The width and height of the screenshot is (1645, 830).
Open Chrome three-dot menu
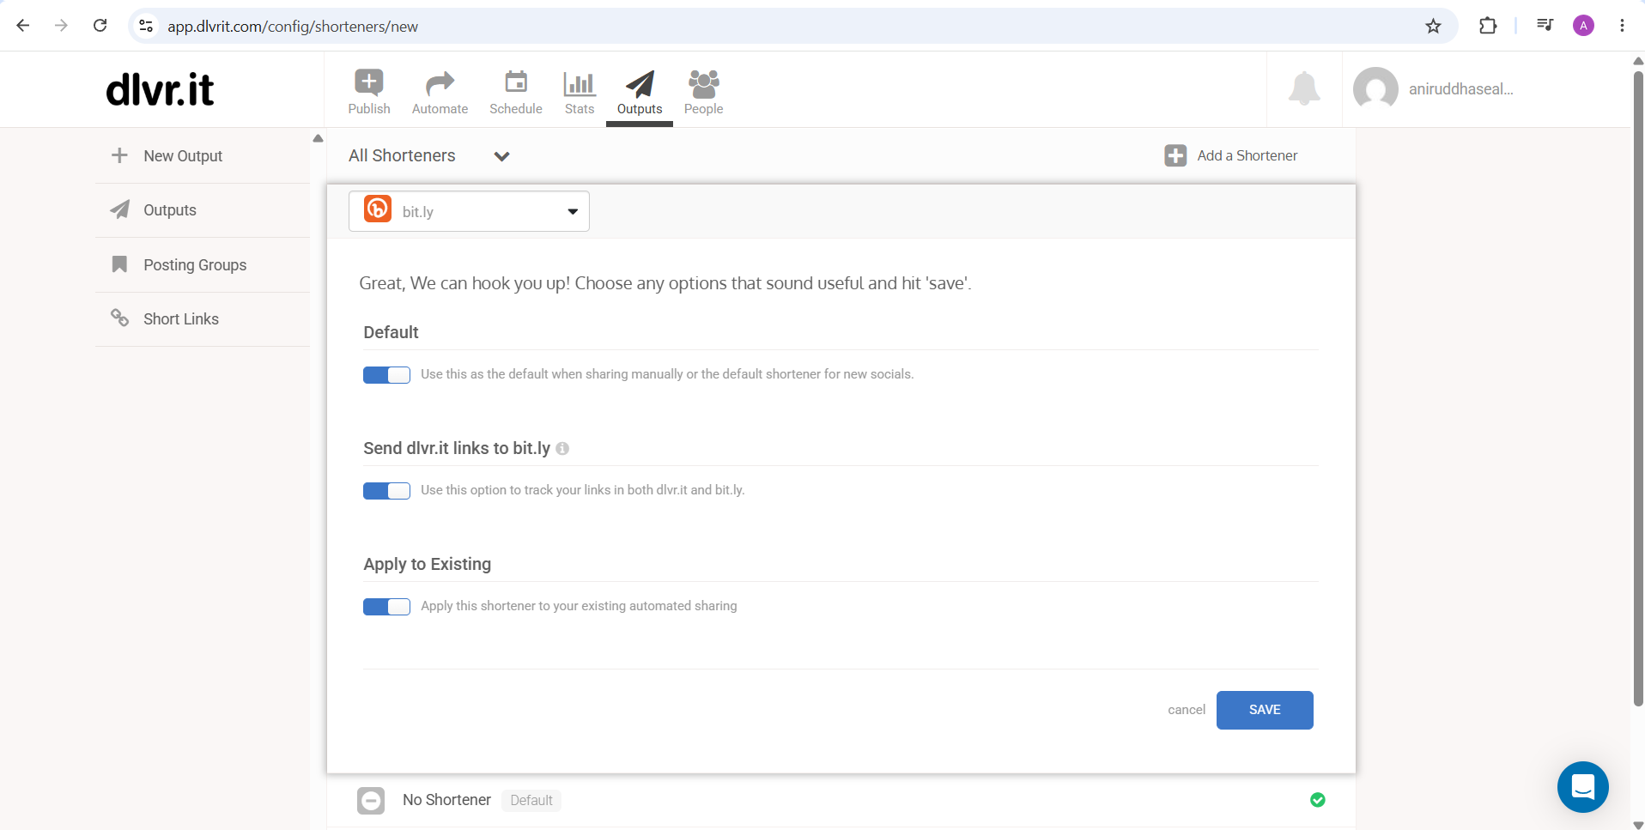coord(1622,26)
